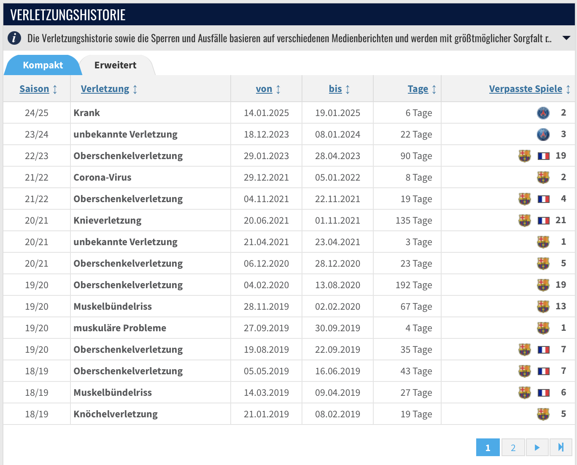Click Barcelona crest in muskuläre Probleme row

(543, 328)
